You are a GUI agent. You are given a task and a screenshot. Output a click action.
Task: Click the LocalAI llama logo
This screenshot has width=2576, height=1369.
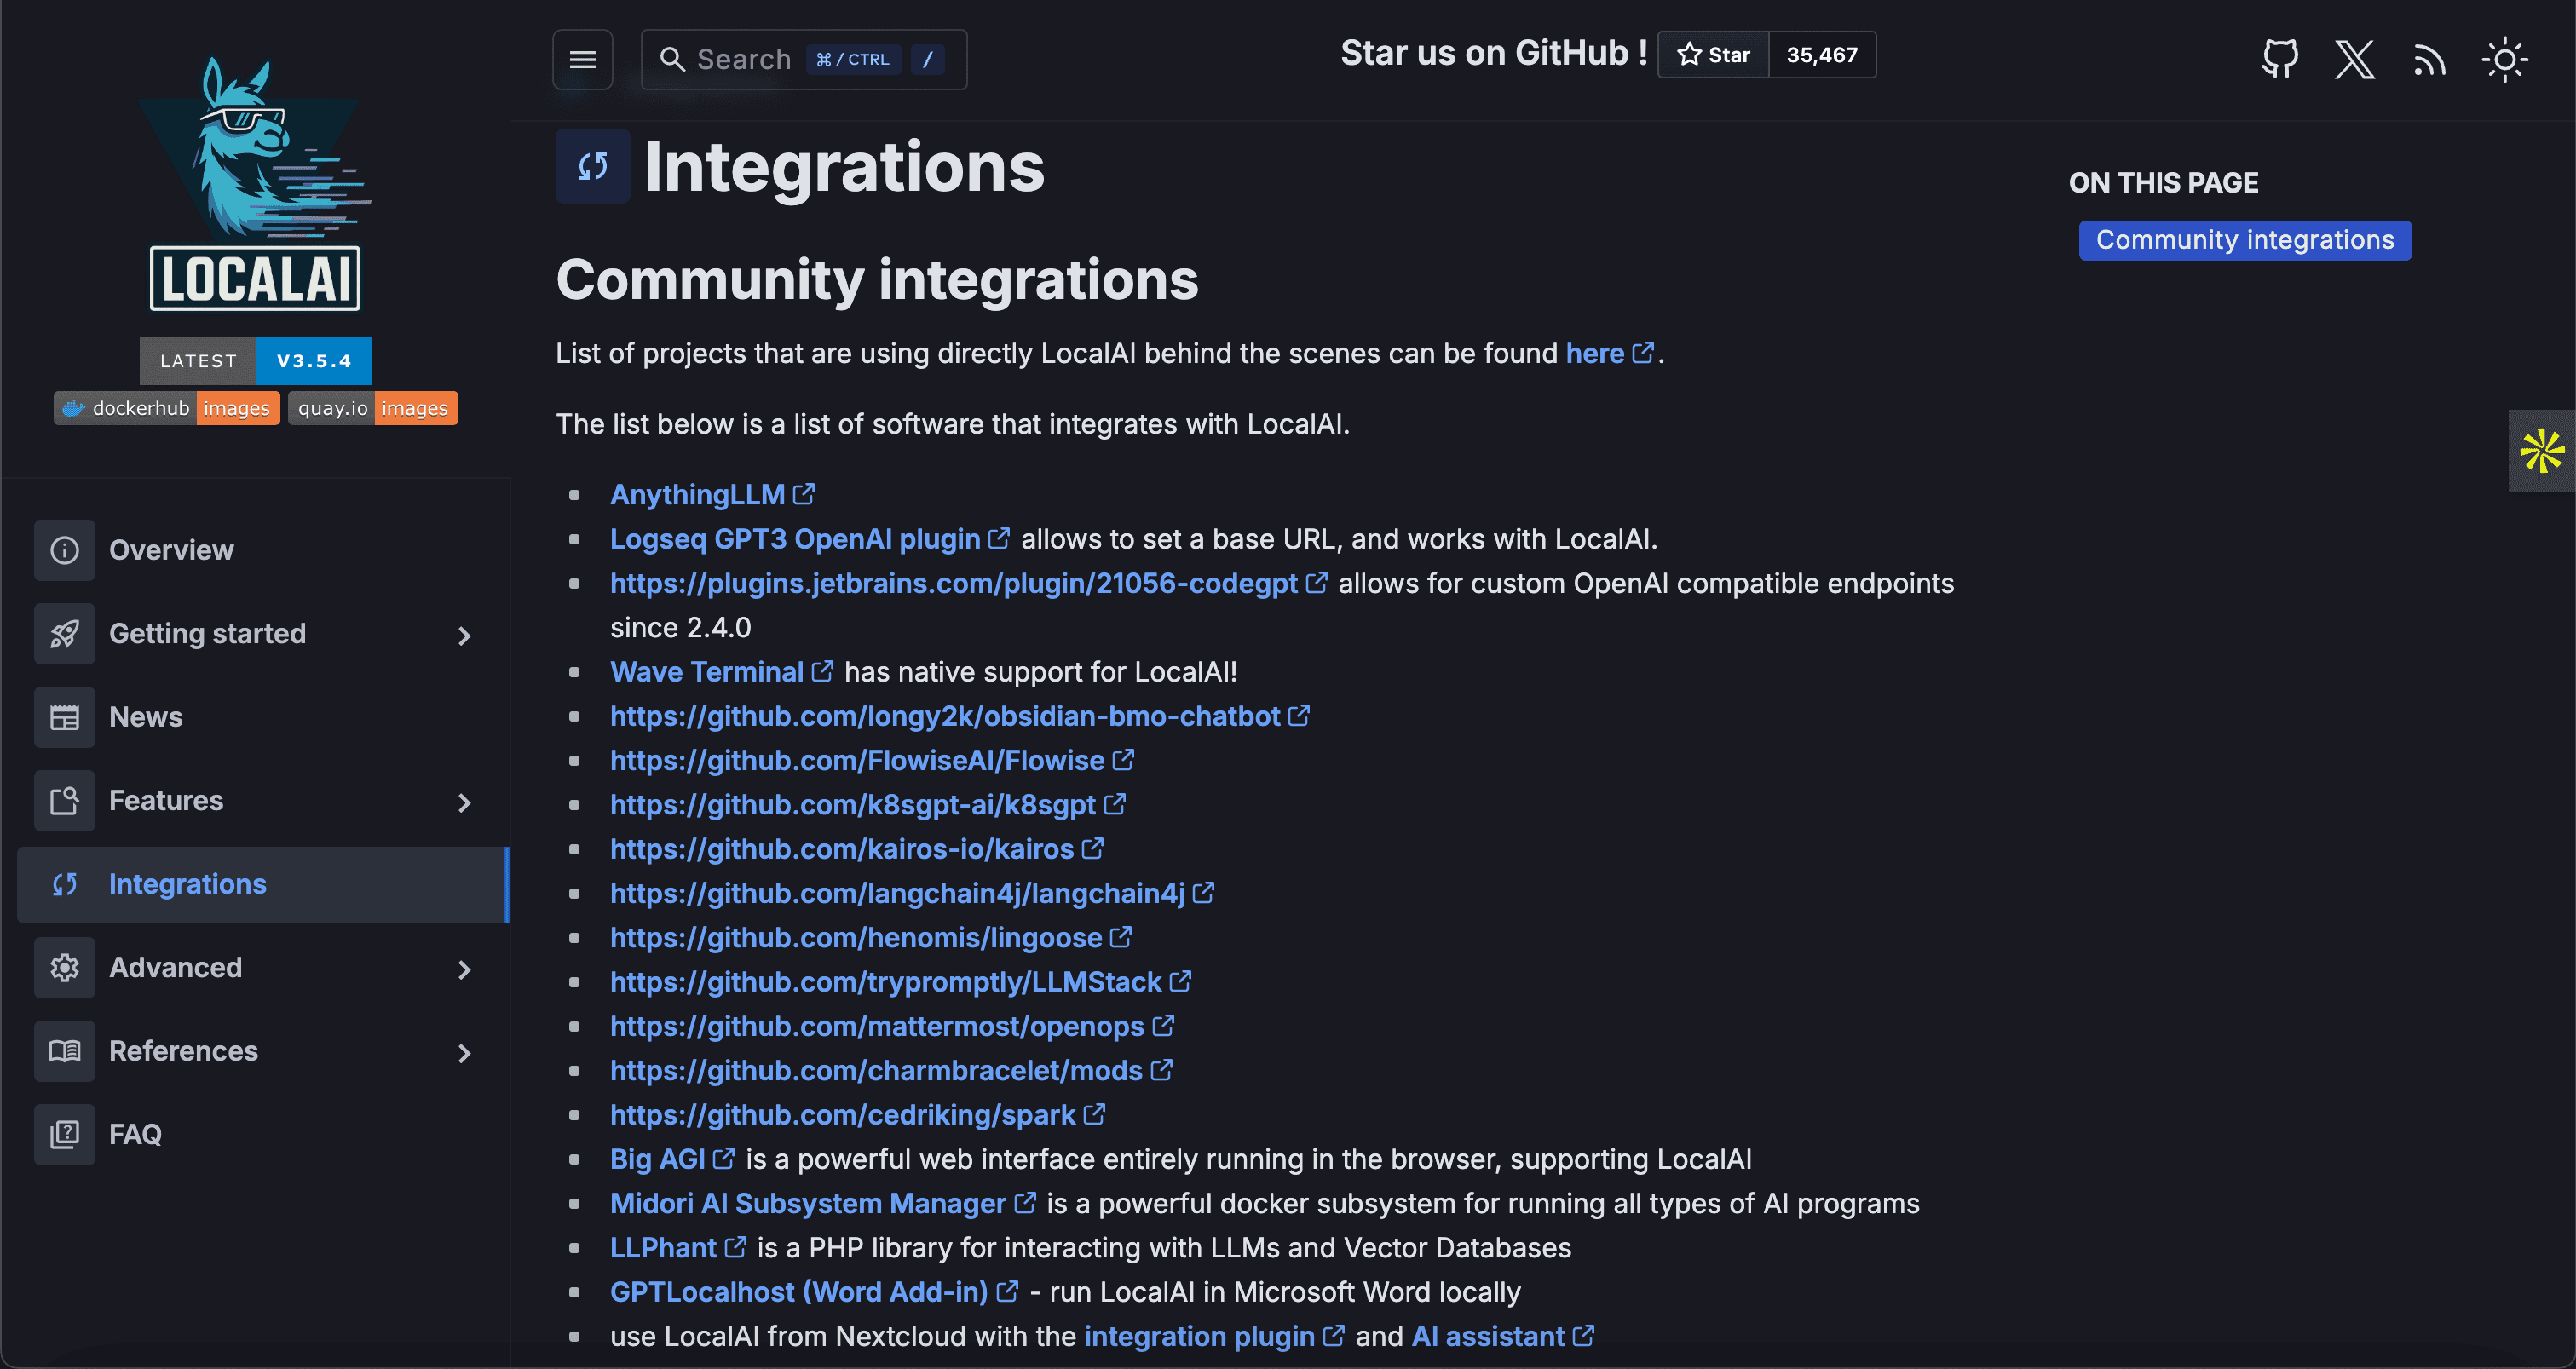[x=255, y=182]
